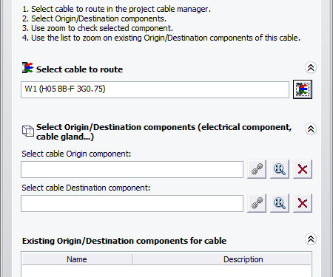Click the Existing Origin/Destination components heading
The width and height of the screenshot is (333, 277).
tap(124, 241)
